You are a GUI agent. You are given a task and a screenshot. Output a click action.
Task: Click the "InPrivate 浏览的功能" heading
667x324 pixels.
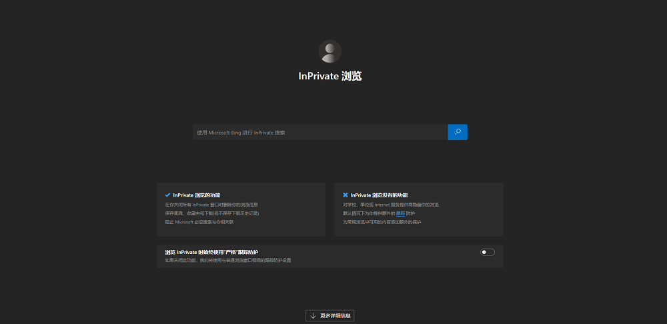(x=197, y=195)
